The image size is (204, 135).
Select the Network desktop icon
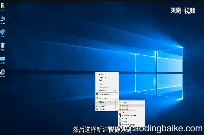(x=3, y=33)
